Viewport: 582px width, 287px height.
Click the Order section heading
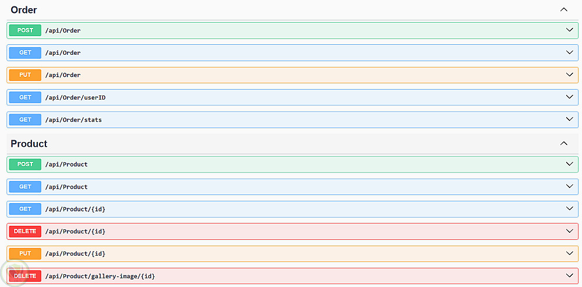[x=24, y=10]
